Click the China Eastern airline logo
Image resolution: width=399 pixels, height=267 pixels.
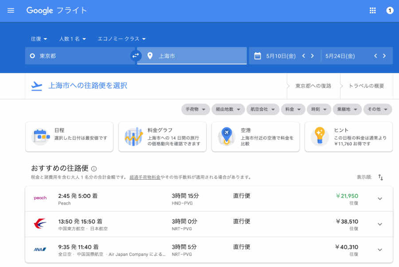coord(40,224)
